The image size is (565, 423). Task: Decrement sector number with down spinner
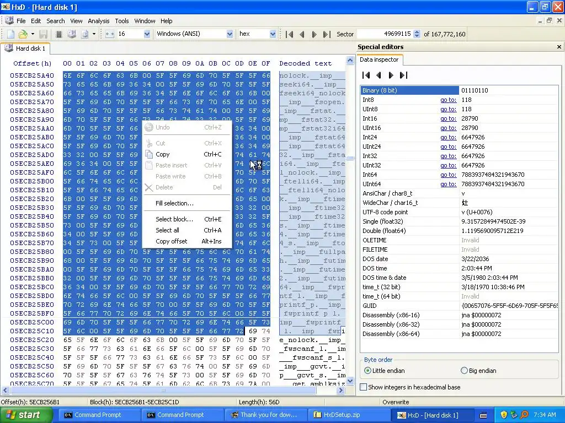tap(417, 36)
